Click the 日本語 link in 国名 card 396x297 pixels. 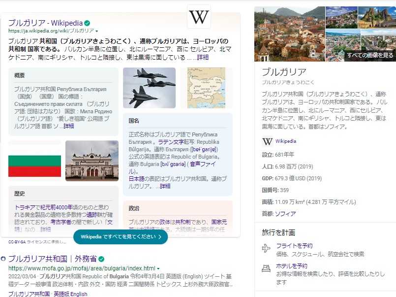(136, 179)
